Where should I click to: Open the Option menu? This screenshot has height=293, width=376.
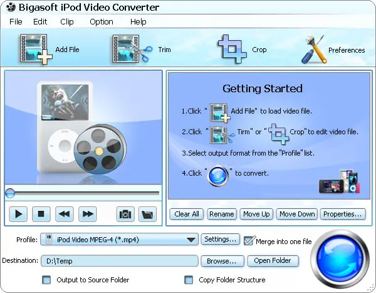coord(101,22)
